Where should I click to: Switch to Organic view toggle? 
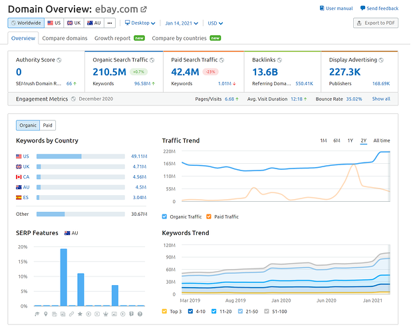click(x=28, y=125)
